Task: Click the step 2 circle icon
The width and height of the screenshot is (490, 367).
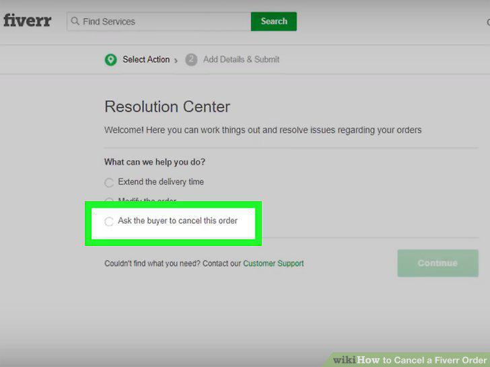Action: click(191, 60)
